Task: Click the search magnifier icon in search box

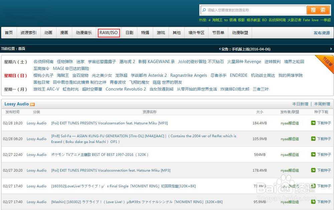Action: (204, 10)
